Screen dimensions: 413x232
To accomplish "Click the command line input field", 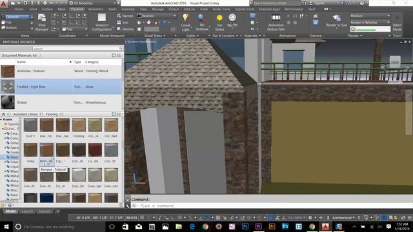I will point(271,206).
